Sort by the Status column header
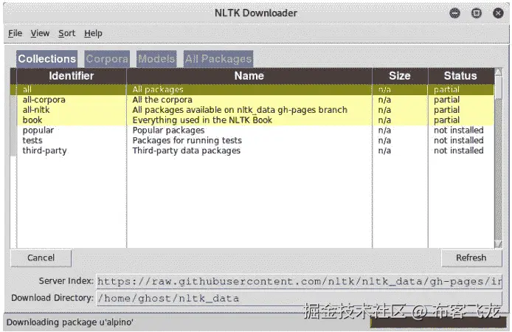 pos(460,76)
